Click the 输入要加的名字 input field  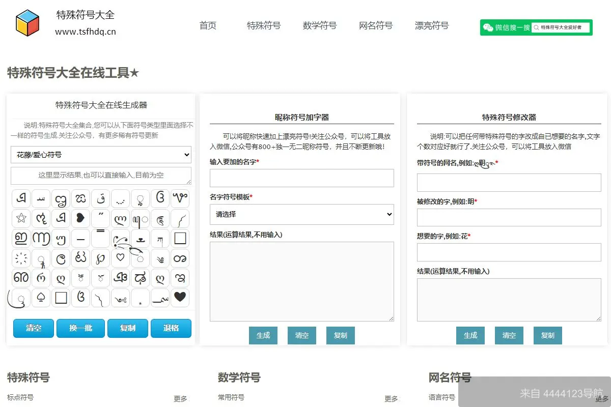pyautogui.click(x=301, y=178)
